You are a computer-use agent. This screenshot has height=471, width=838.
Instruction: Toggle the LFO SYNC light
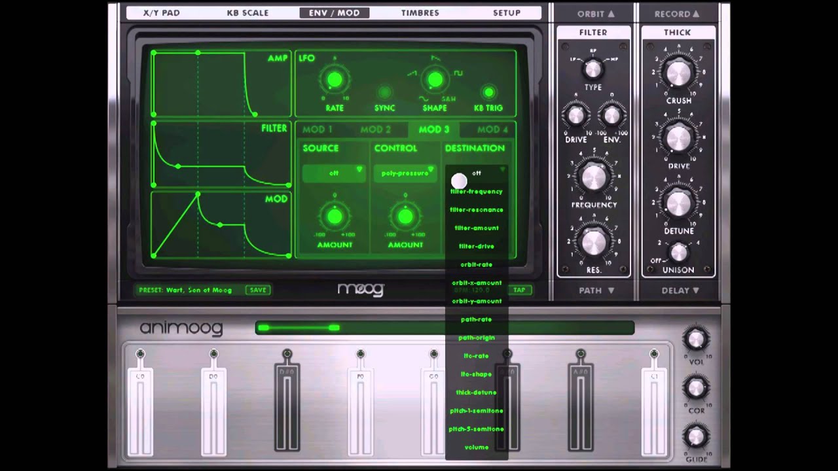(385, 92)
